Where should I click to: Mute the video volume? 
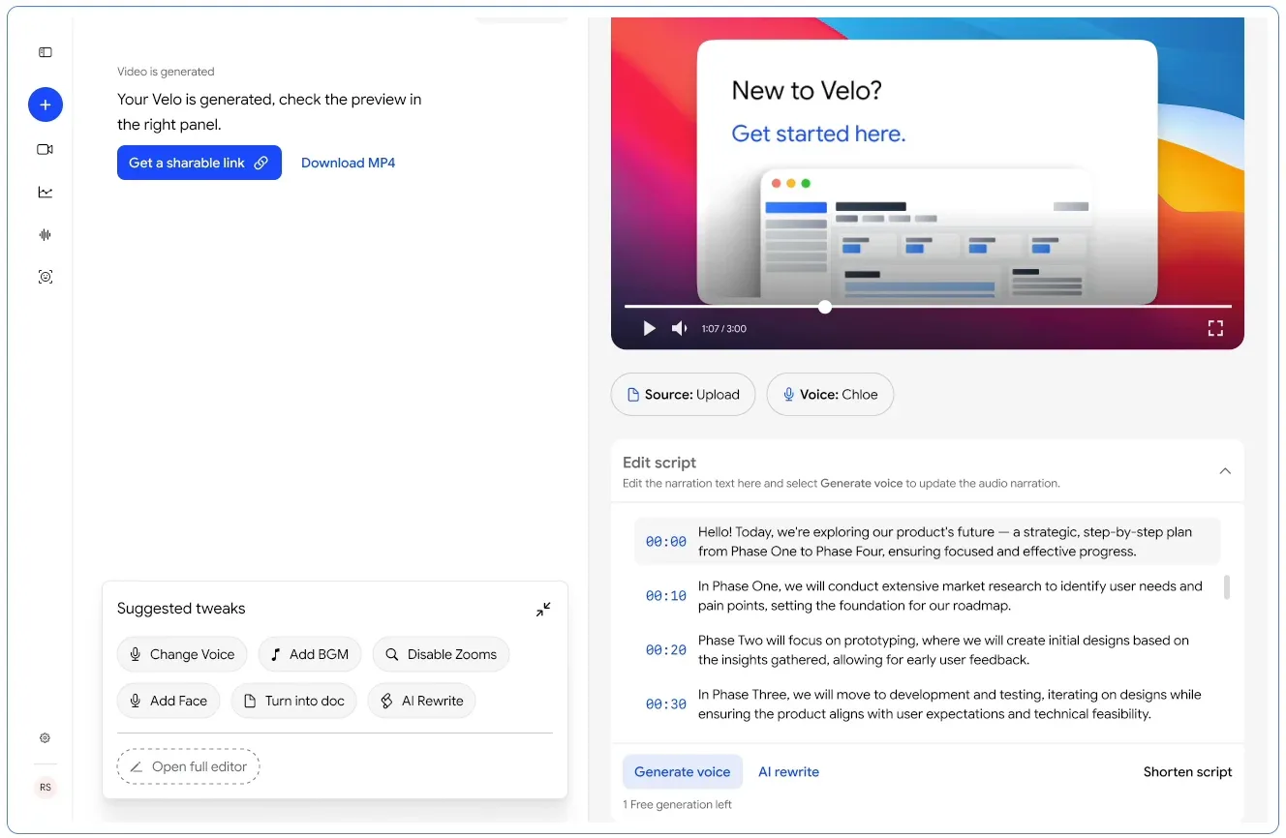click(x=680, y=329)
